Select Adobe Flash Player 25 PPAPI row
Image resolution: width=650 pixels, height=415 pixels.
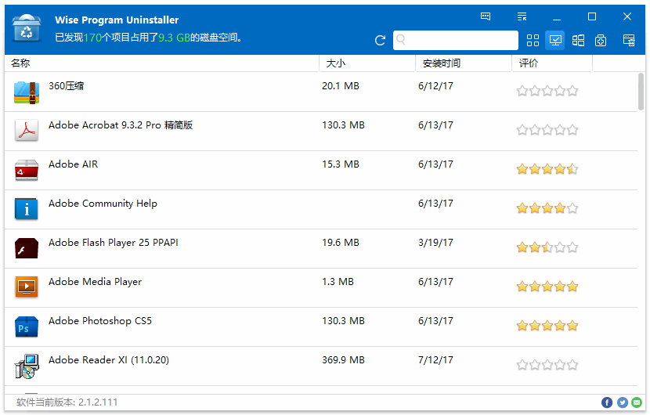point(114,243)
